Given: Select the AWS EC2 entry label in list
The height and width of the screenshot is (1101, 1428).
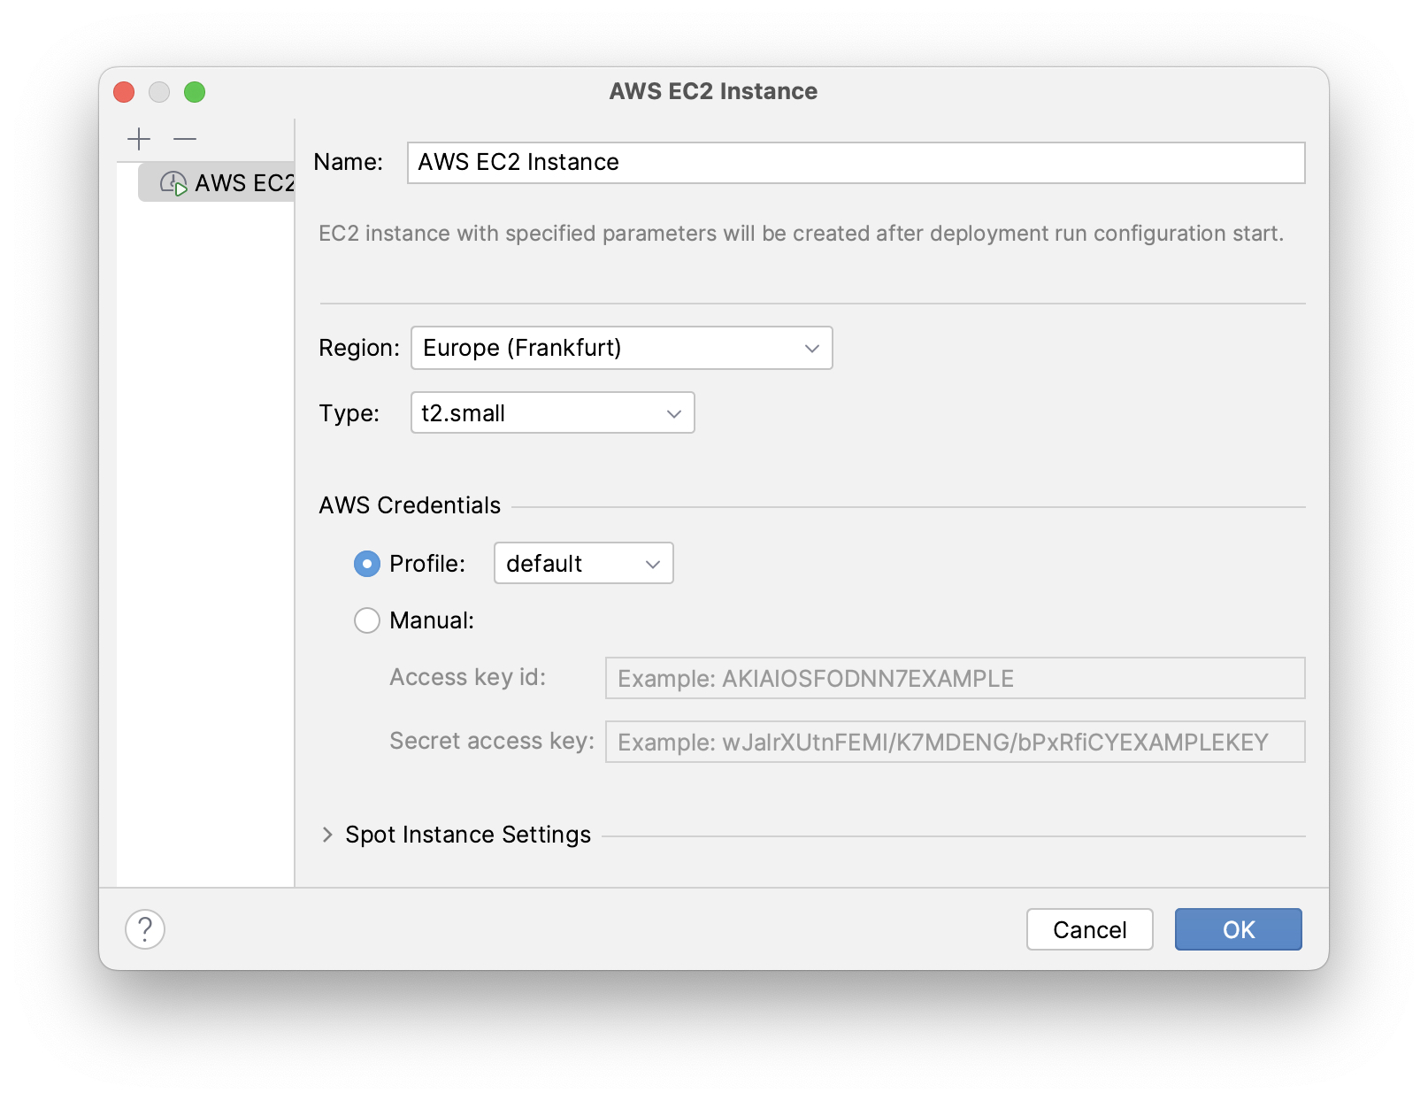Looking at the screenshot, I should (244, 183).
